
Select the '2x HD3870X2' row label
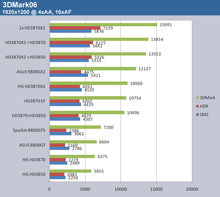coord(32,28)
